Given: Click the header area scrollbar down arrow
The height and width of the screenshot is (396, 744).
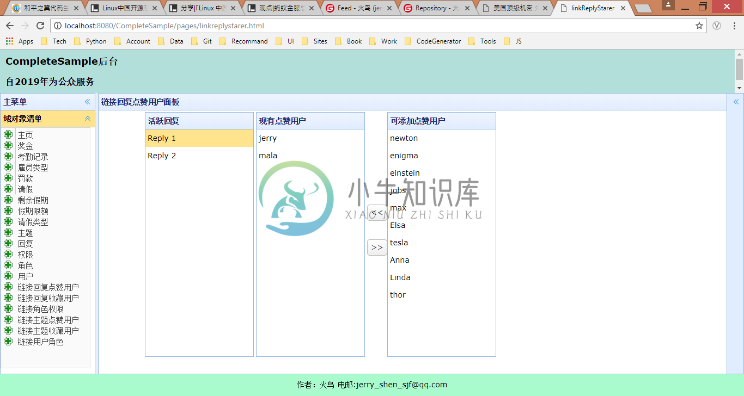Looking at the screenshot, I should click(x=739, y=88).
